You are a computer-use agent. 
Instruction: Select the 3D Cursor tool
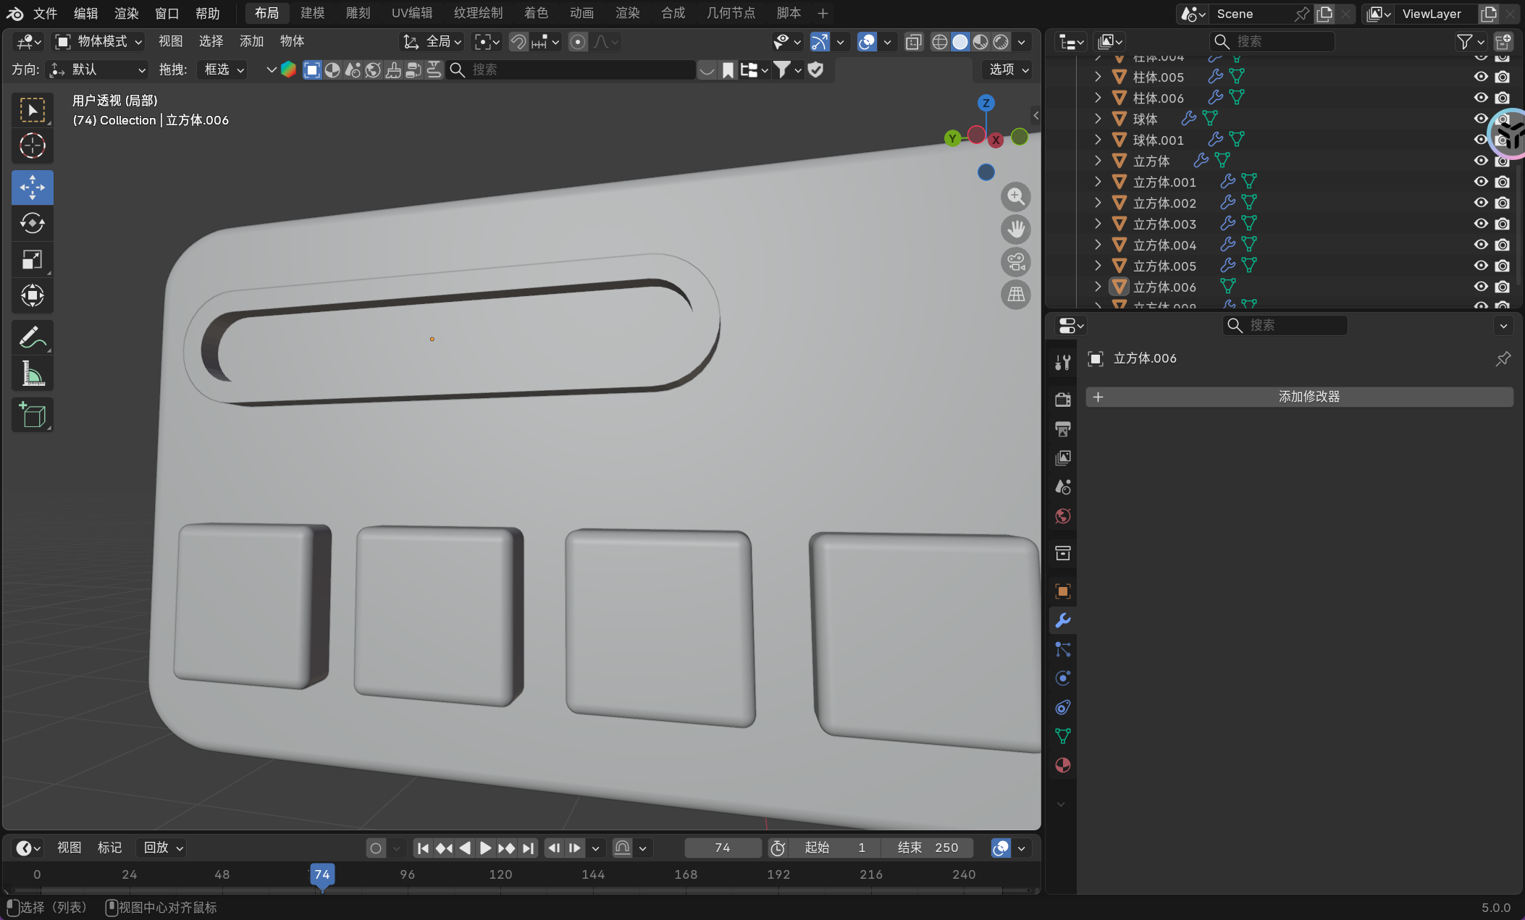tap(32, 146)
